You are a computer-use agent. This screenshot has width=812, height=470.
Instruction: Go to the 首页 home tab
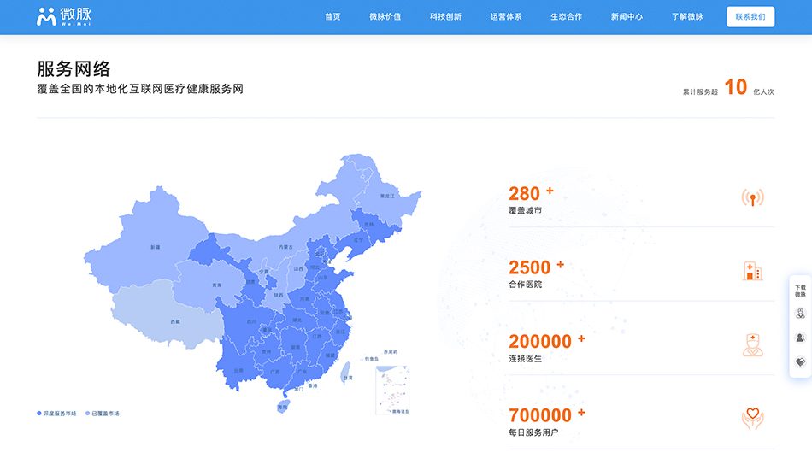[332, 17]
